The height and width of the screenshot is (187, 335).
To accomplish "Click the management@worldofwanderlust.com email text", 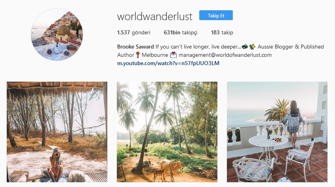I will [225, 55].
